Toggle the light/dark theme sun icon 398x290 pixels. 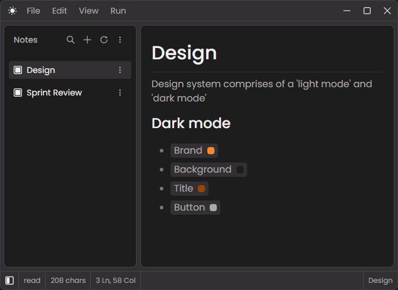(12, 11)
